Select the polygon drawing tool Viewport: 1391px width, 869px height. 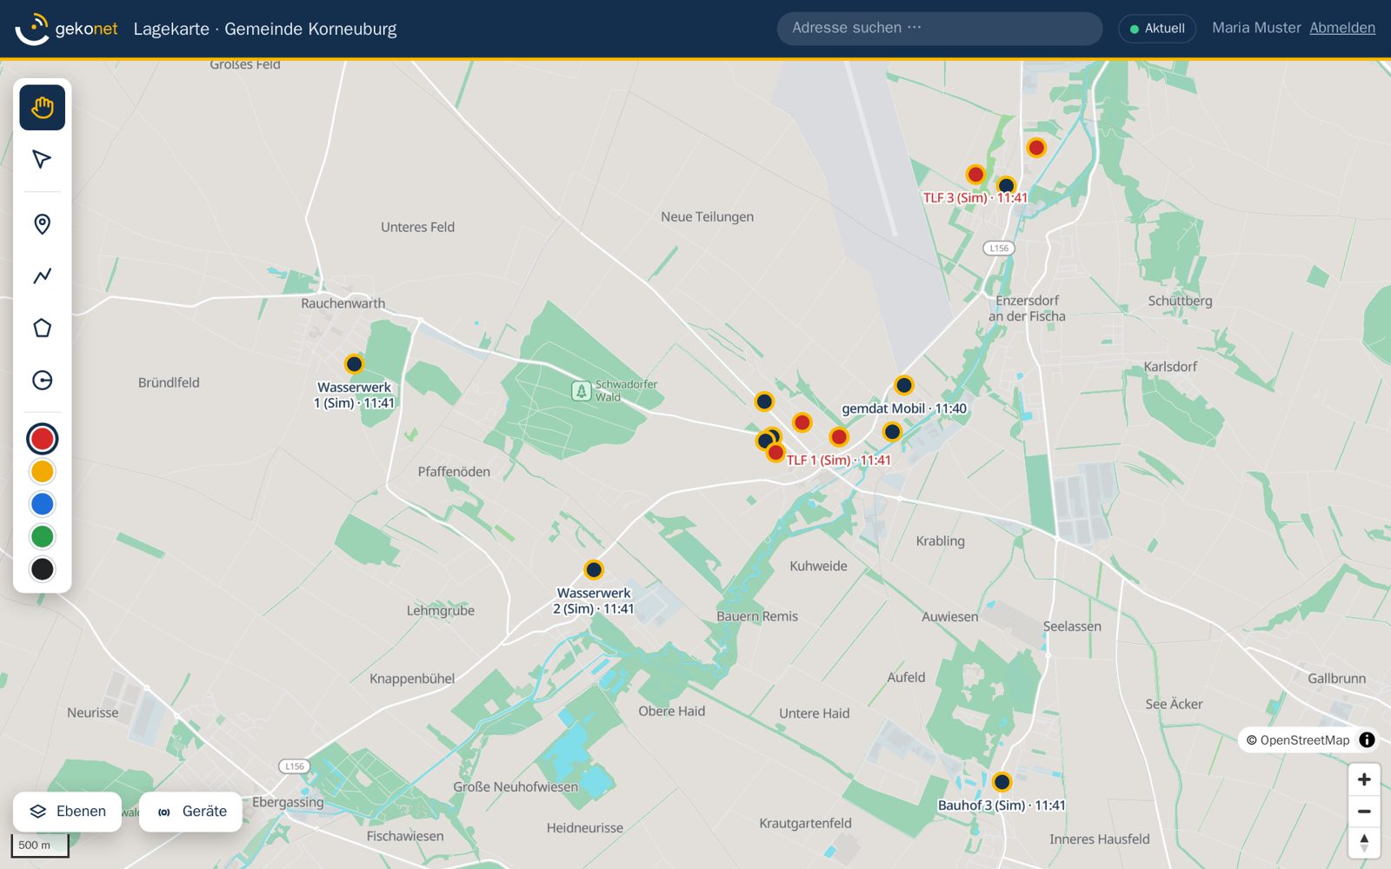pyautogui.click(x=42, y=328)
